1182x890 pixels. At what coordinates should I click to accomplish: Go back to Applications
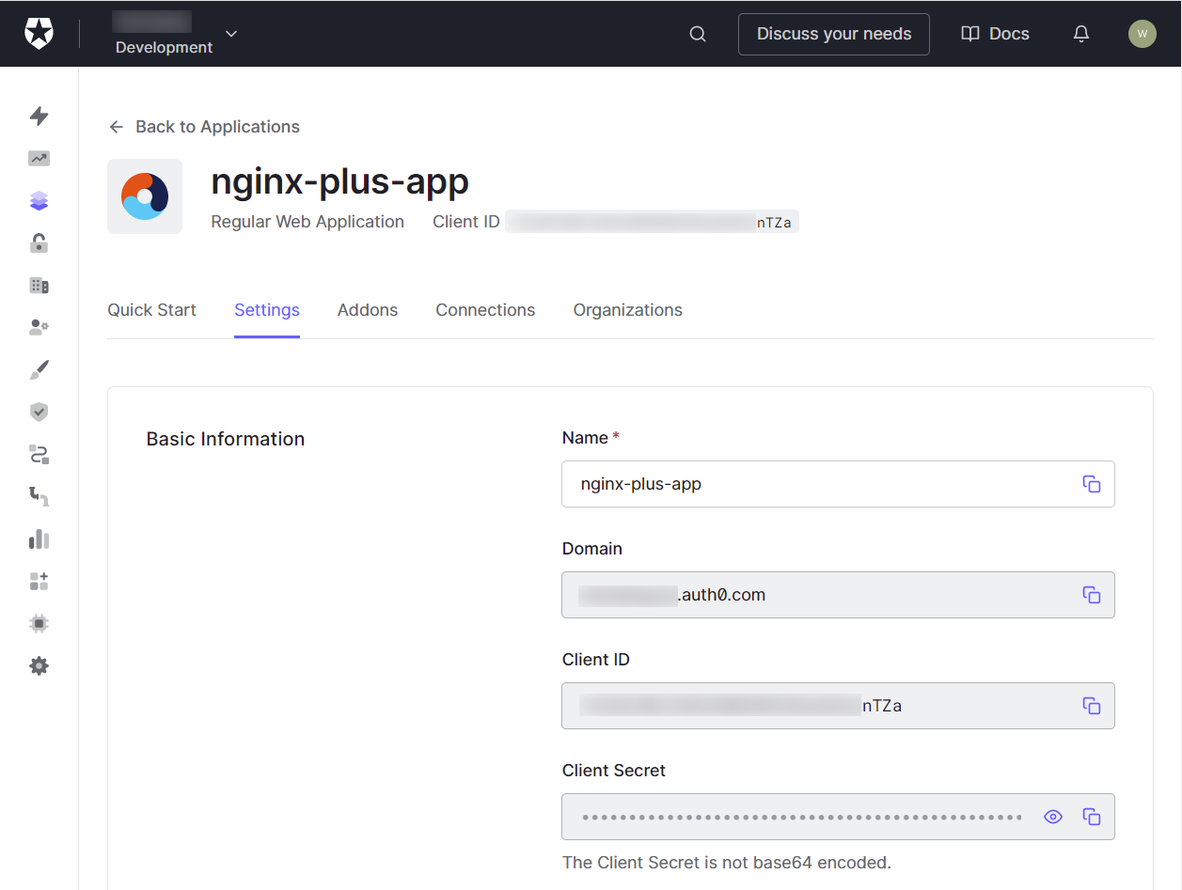(203, 126)
